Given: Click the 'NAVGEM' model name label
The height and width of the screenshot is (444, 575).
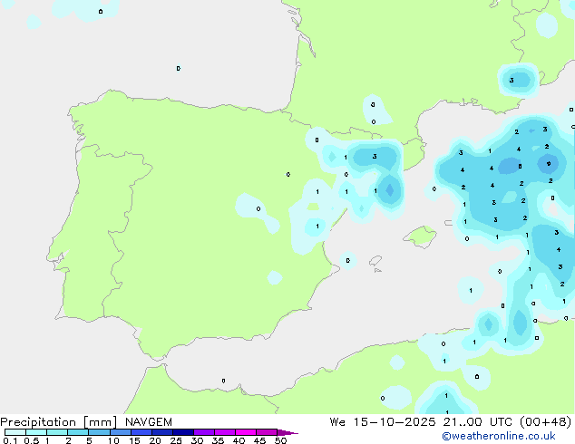Looking at the screenshot, I should 149,422.
